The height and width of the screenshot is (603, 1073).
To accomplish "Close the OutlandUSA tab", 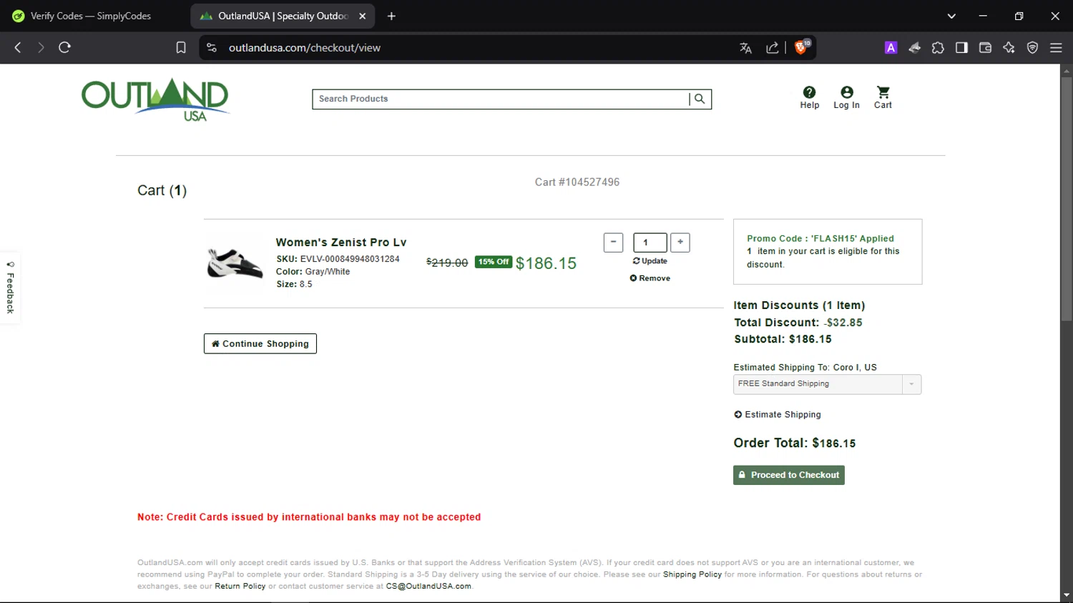I will point(363,16).
